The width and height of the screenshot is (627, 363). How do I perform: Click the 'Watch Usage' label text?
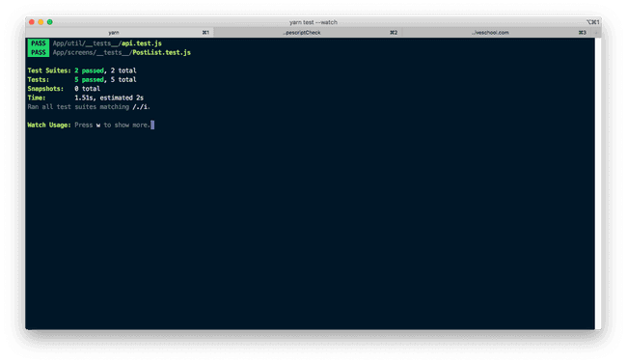tap(49, 125)
